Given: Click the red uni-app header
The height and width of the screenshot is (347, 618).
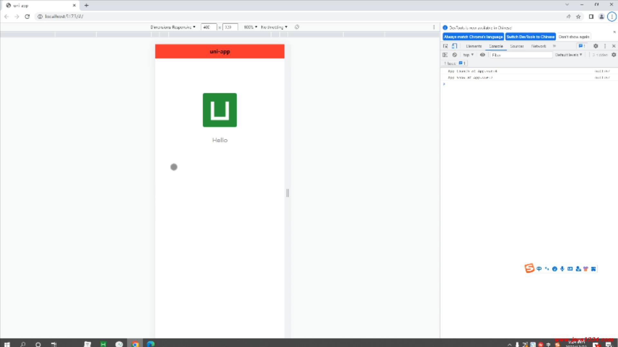Looking at the screenshot, I should 220,51.
